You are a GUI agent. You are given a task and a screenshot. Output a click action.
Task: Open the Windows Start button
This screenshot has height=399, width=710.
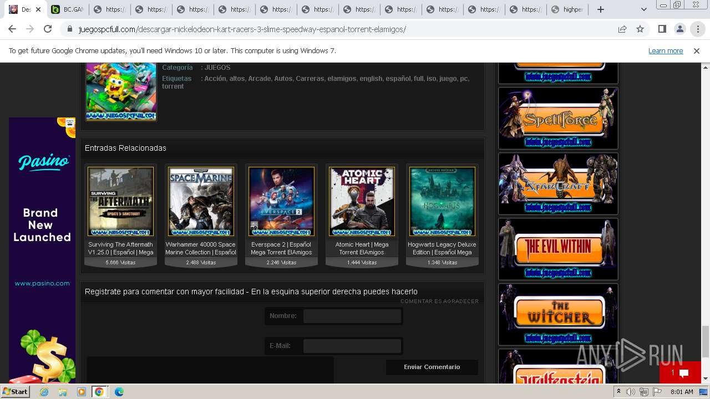click(x=15, y=392)
